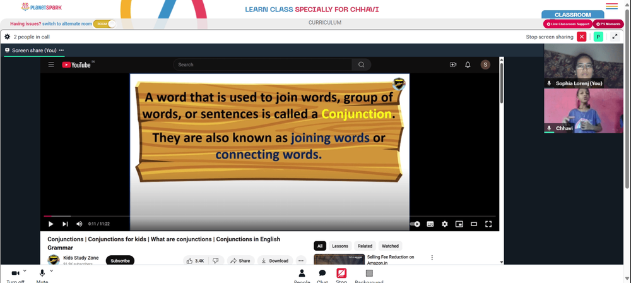
Task: Open the Chat panel icon
Action: [x=322, y=274]
